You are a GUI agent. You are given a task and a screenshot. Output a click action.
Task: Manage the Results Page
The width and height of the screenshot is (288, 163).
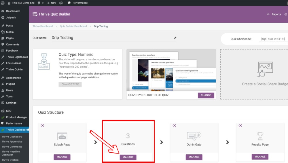coord(260,157)
